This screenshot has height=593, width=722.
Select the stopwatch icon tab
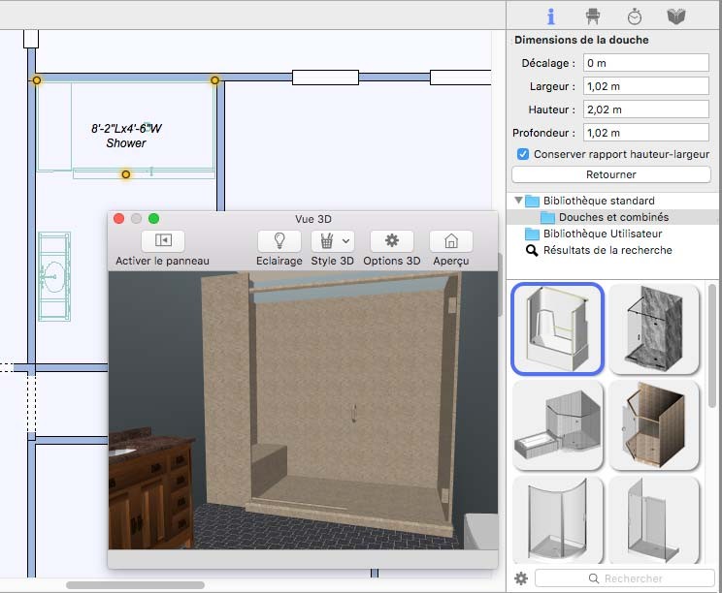[634, 16]
